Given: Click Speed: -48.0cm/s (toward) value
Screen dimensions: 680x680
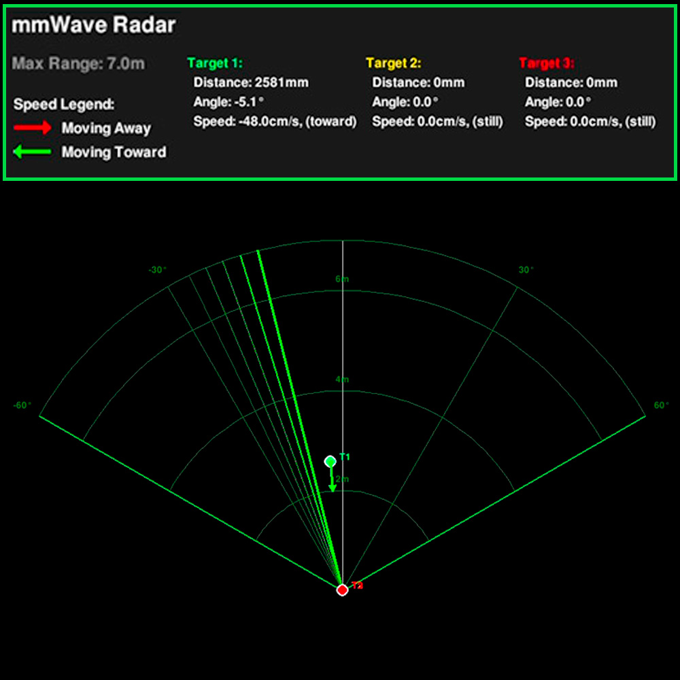Looking at the screenshot, I should tap(275, 122).
